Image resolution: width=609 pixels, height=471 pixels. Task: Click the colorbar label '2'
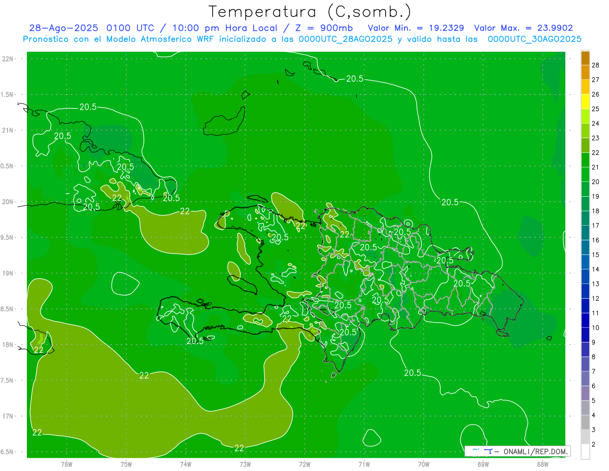click(x=594, y=445)
